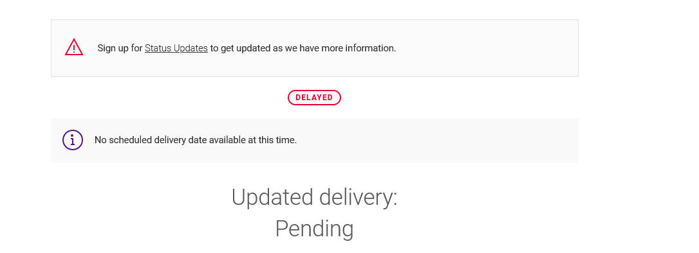Viewport: 699px width, 253px height.
Task: Click the purple info circle icon
Action: 73,140
